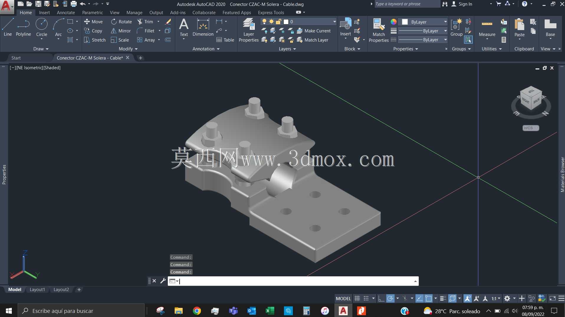Open annotation scale 1:1 dropdown
This screenshot has height=317, width=565.
[496, 298]
